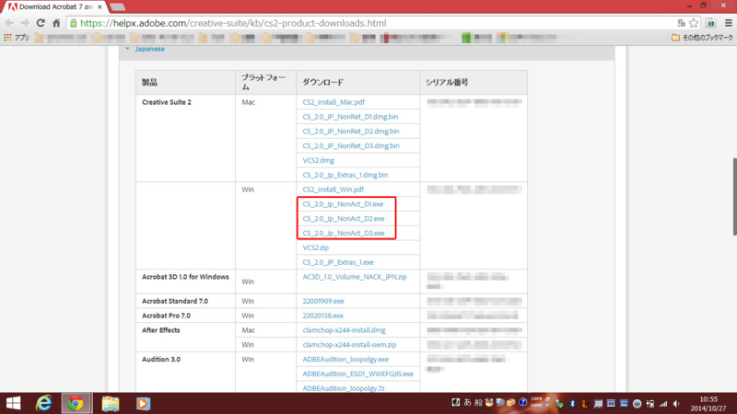
Task: Download clamchop-x244-install-oem.zip
Action: [x=349, y=344]
